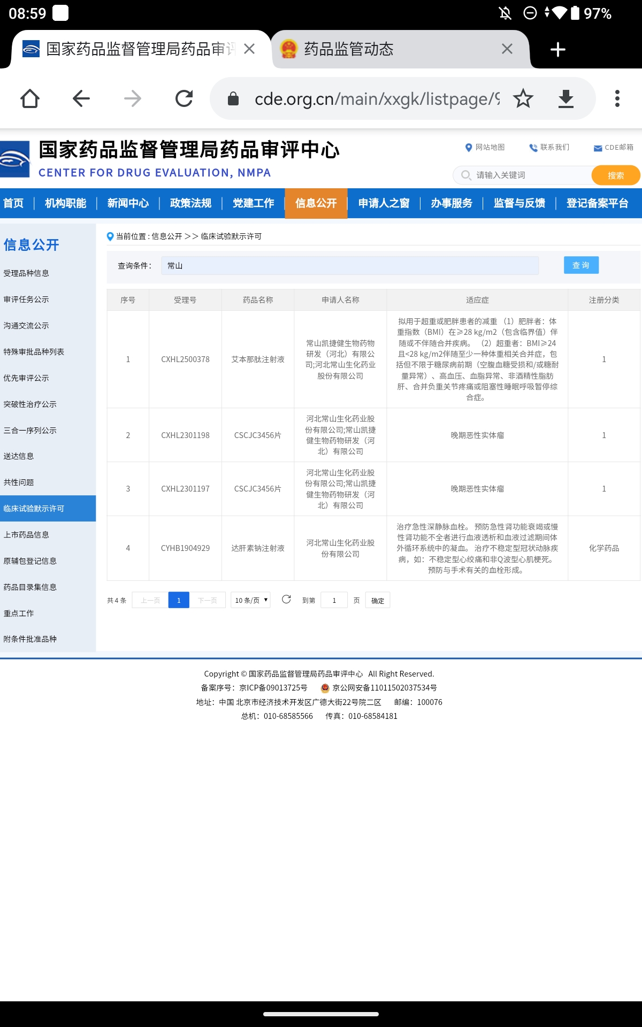Click the blue 查询 button
Image resolution: width=642 pixels, height=1027 pixels.
(x=581, y=265)
